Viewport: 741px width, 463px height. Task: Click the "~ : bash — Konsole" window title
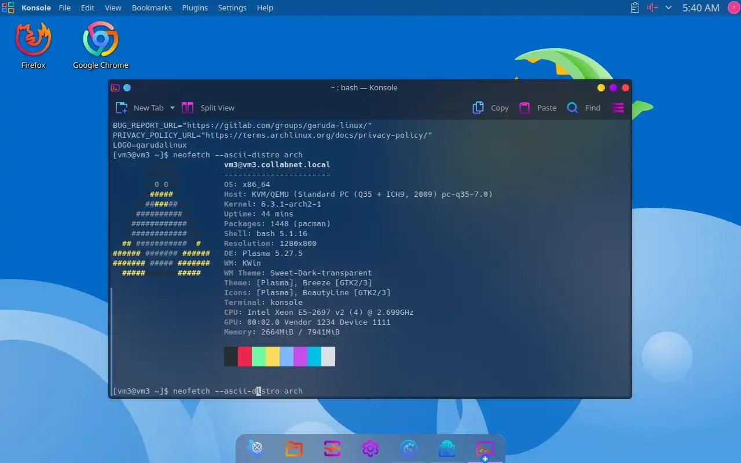tap(364, 88)
